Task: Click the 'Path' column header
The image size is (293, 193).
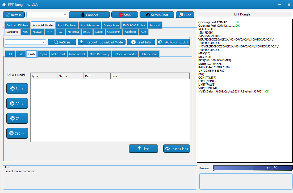Action: 97,76
